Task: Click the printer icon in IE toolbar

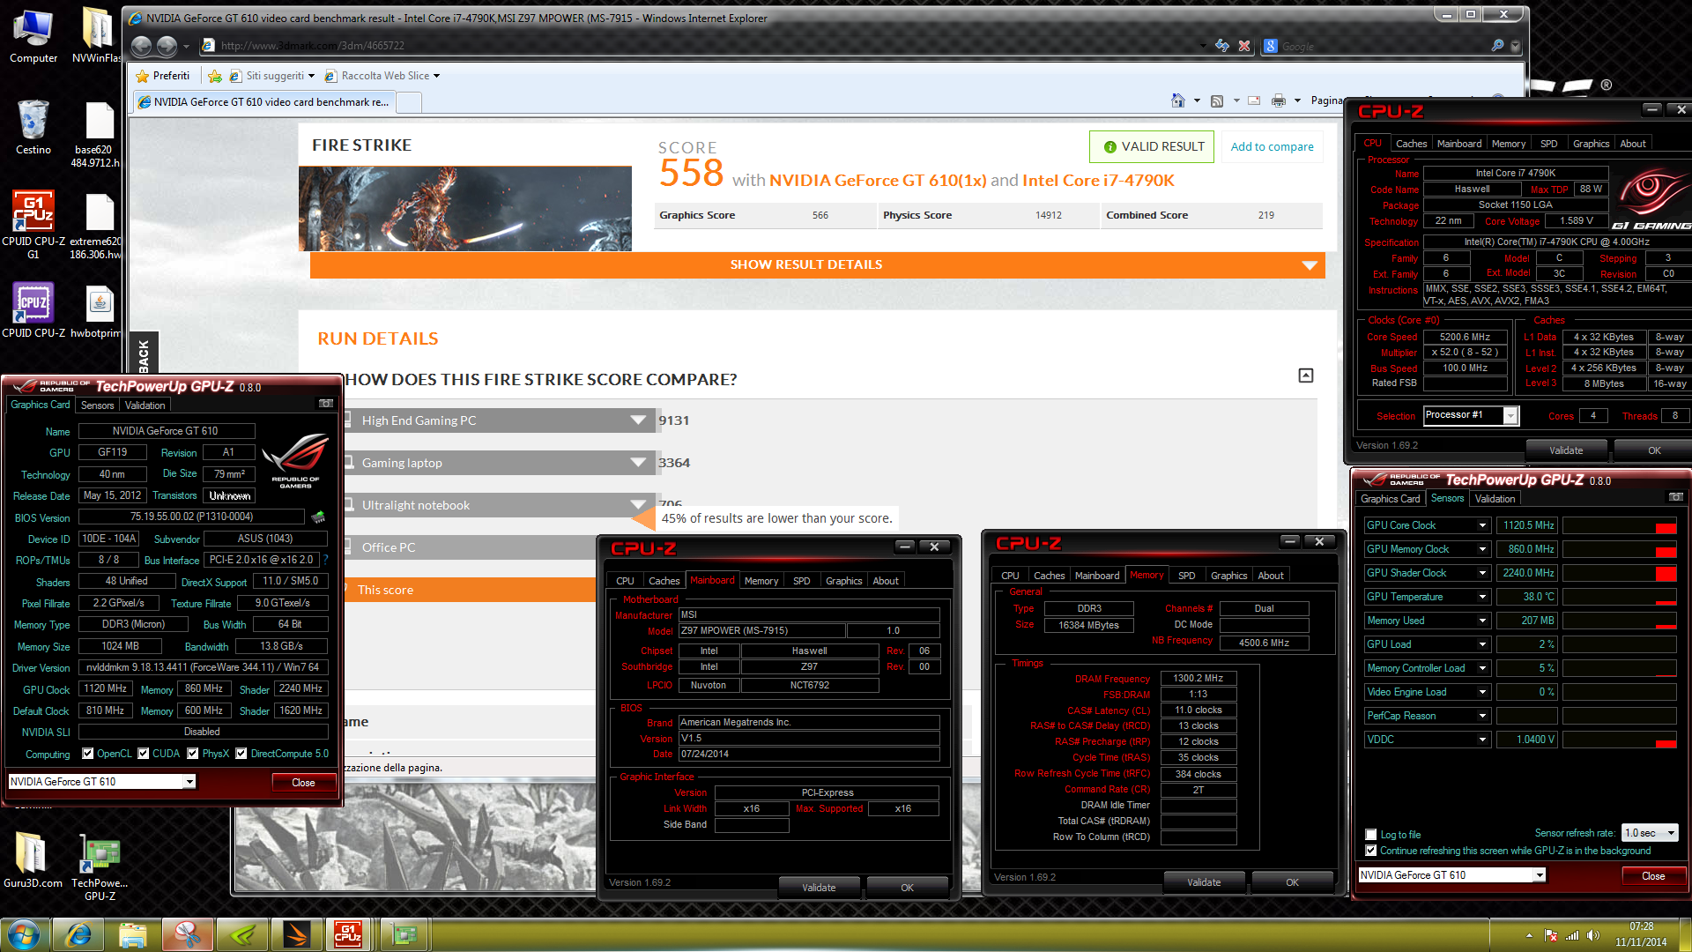Action: pyautogui.click(x=1279, y=100)
